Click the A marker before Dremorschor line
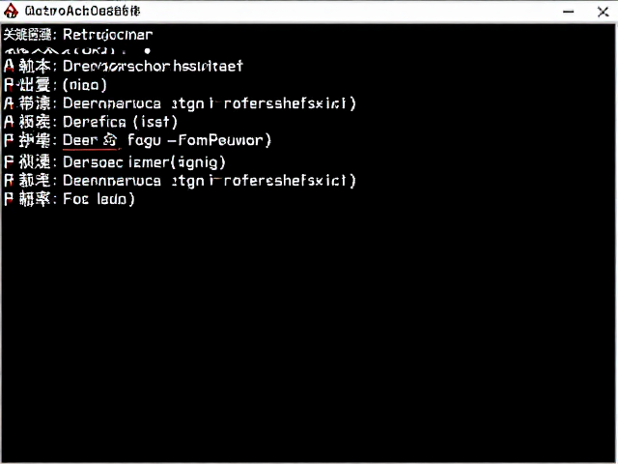 coord(9,66)
